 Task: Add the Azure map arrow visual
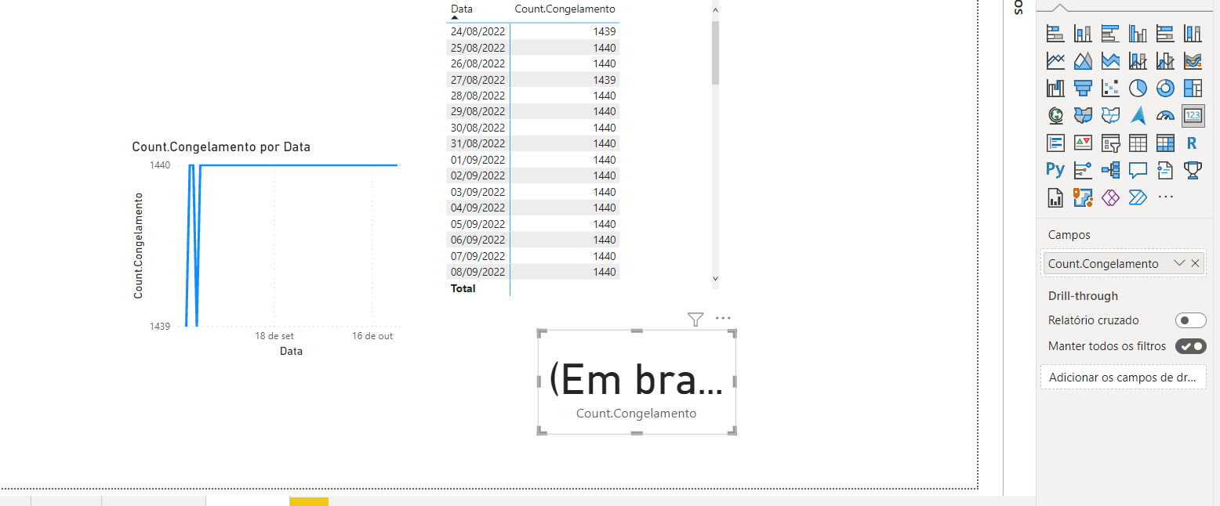click(x=1138, y=116)
